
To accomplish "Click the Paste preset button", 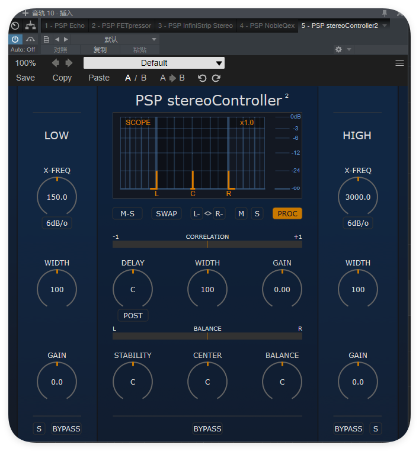I will [99, 78].
